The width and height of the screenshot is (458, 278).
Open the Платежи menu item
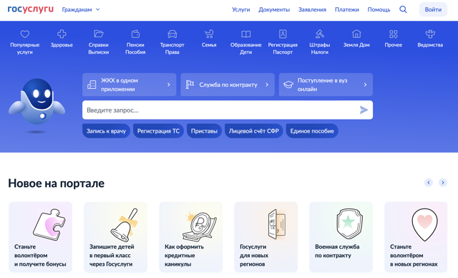pyautogui.click(x=346, y=9)
